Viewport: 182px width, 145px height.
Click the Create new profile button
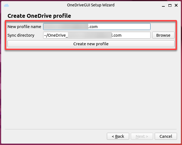coord(91,44)
